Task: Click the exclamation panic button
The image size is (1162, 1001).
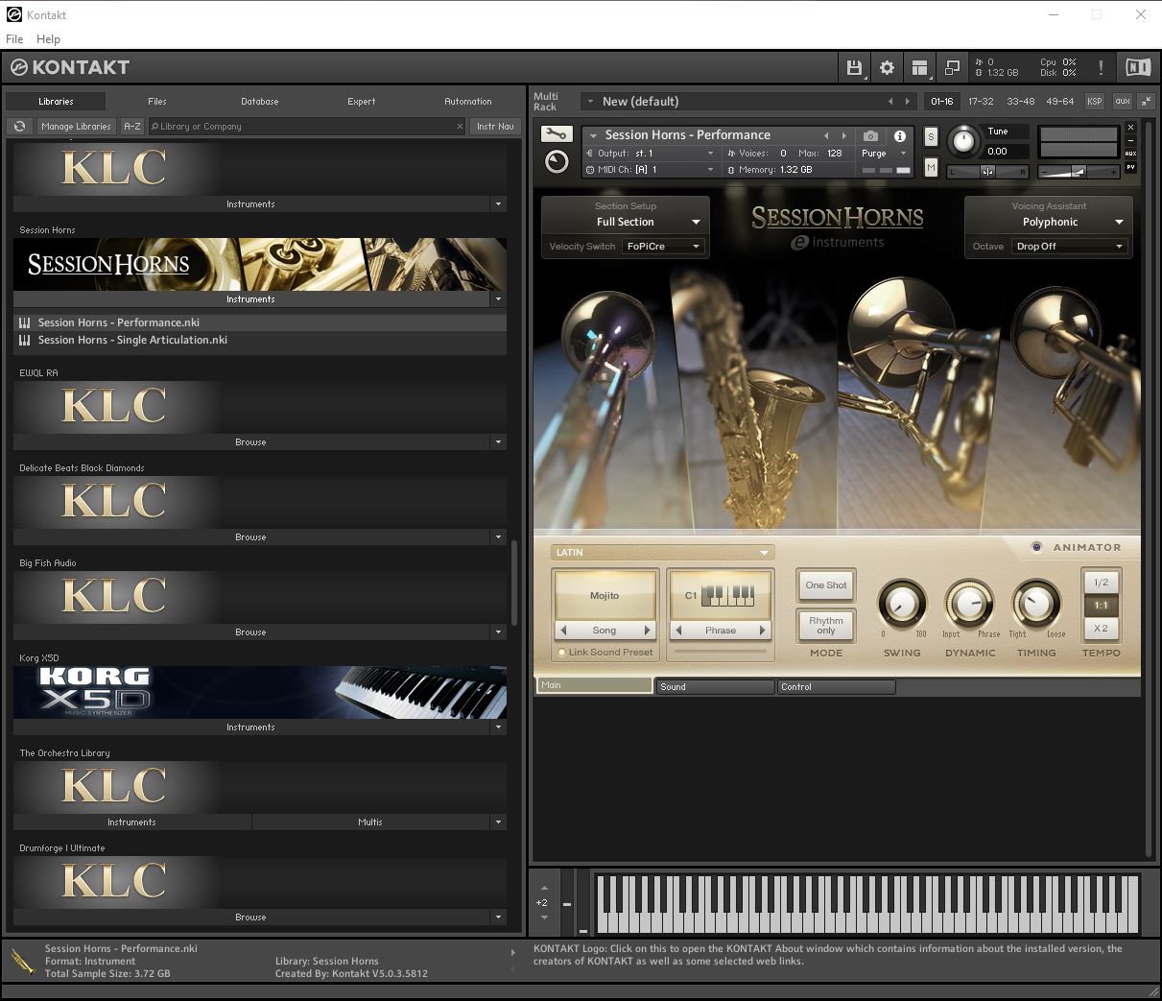Action: (1101, 67)
